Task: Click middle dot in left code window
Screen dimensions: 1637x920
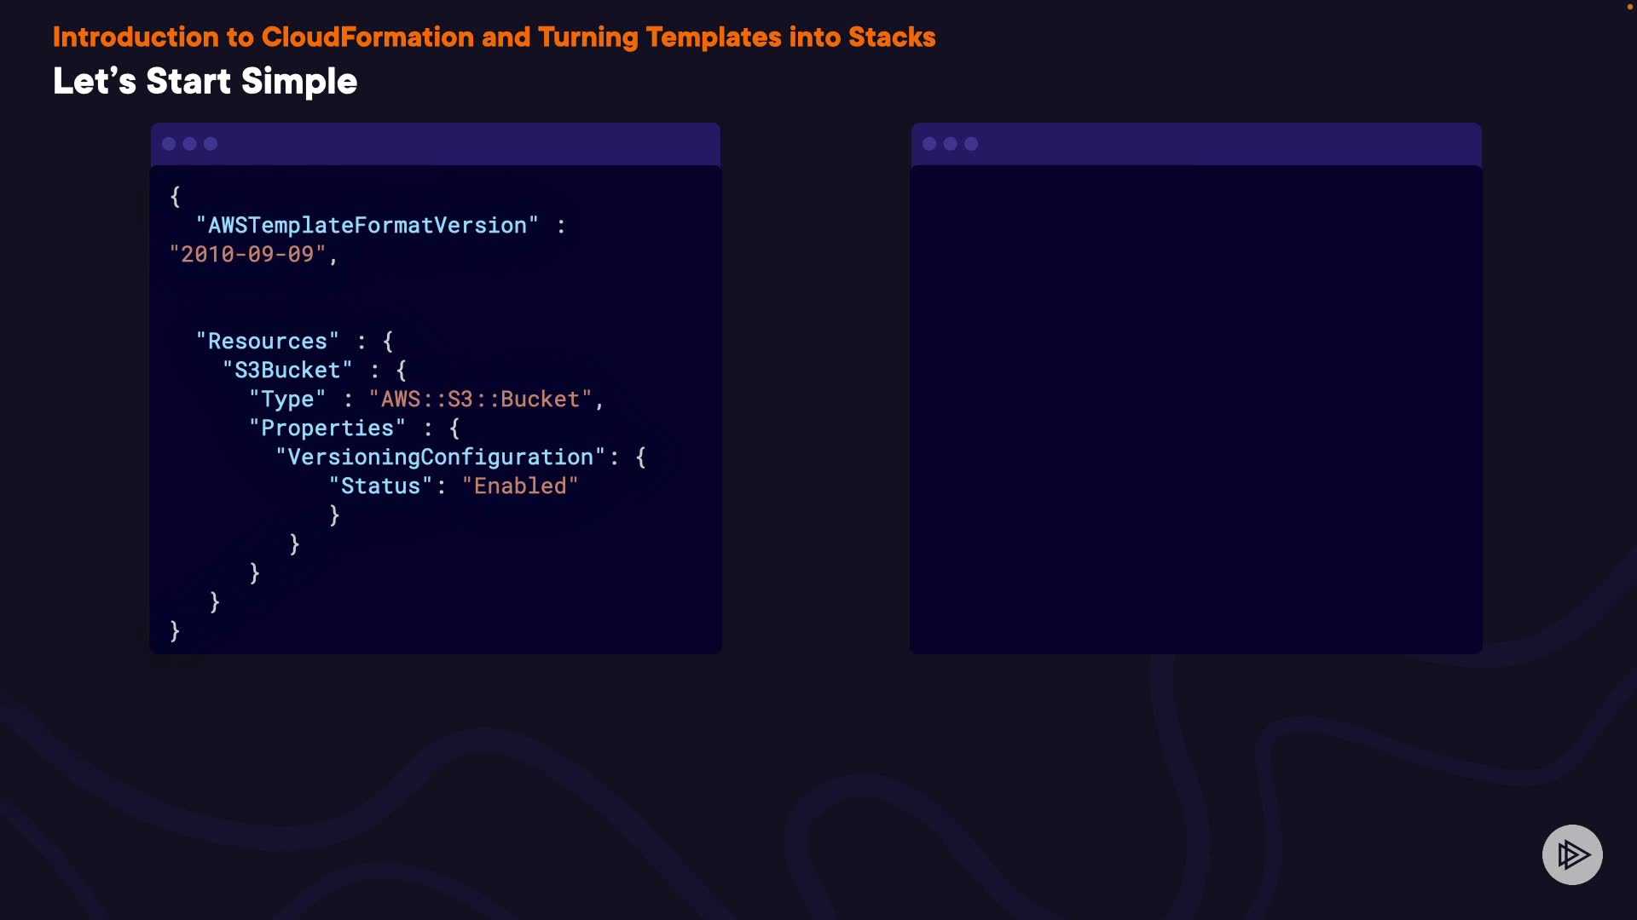Action: 189,144
